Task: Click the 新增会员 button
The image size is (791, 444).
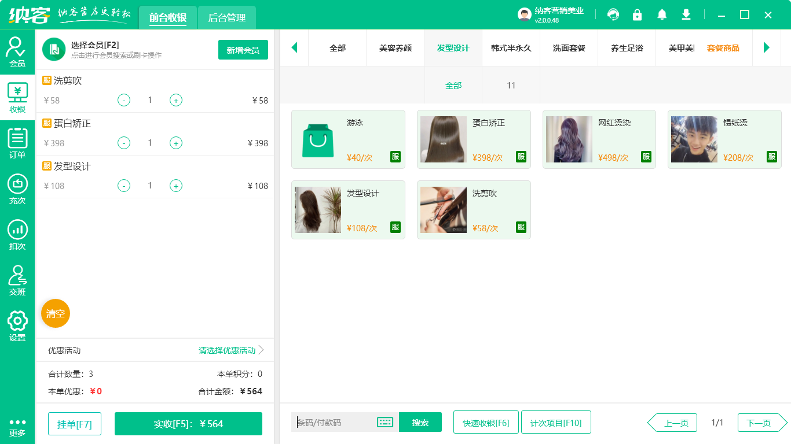Action: pos(243,50)
